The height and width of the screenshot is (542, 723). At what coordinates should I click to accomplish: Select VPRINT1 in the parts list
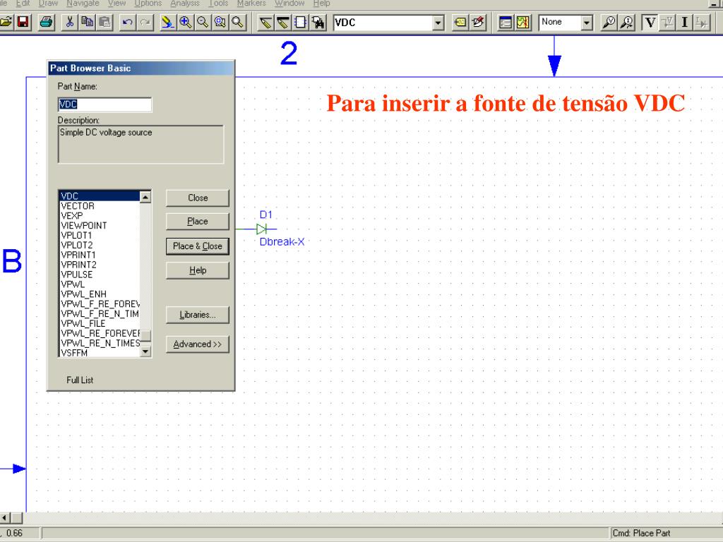(x=78, y=255)
